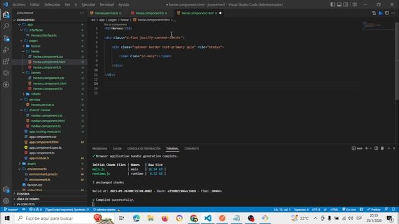The height and width of the screenshot is (224, 399).
Task: Collapse the heroes folder
Action: [24, 73]
